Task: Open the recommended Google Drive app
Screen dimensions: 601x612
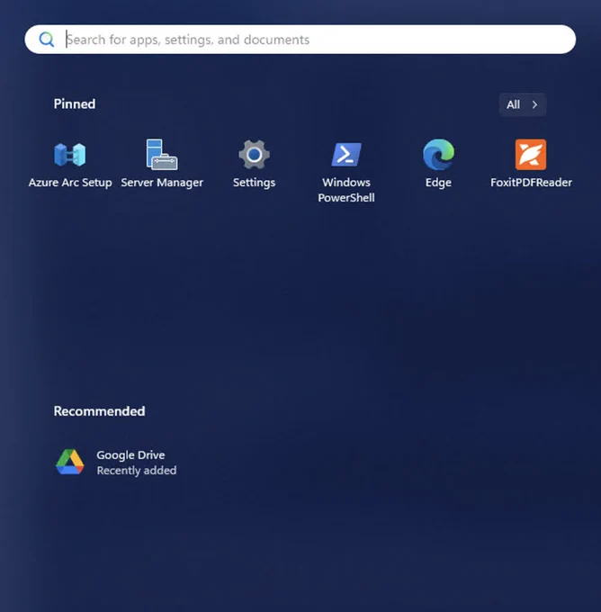Action: [x=116, y=463]
